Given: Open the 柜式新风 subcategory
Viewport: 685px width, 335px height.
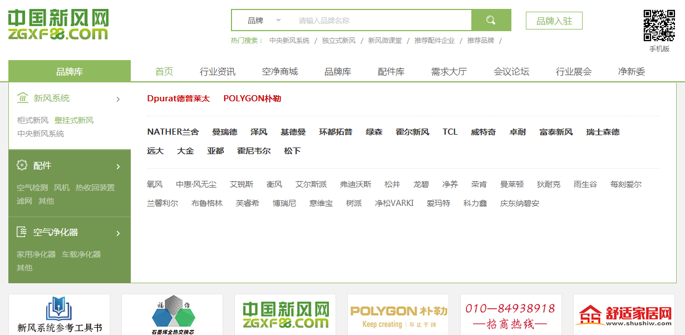Looking at the screenshot, I should 33,120.
